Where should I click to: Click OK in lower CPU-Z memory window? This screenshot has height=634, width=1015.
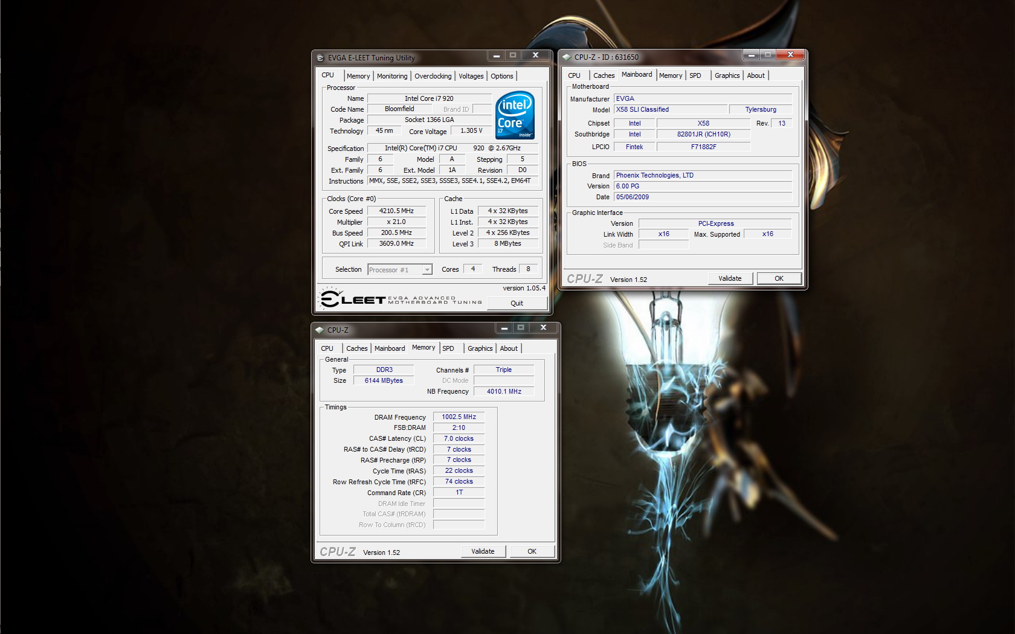[532, 551]
